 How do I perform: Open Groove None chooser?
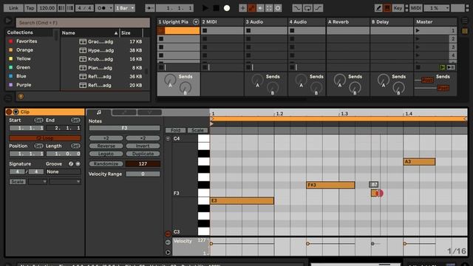coord(63,171)
